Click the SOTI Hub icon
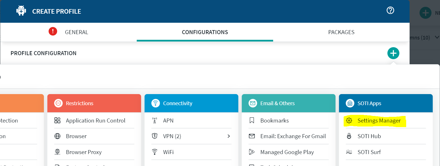The width and height of the screenshot is (440, 166). [x=349, y=136]
